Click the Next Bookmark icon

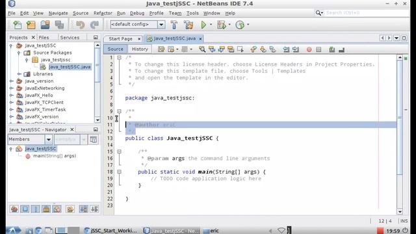263,49
